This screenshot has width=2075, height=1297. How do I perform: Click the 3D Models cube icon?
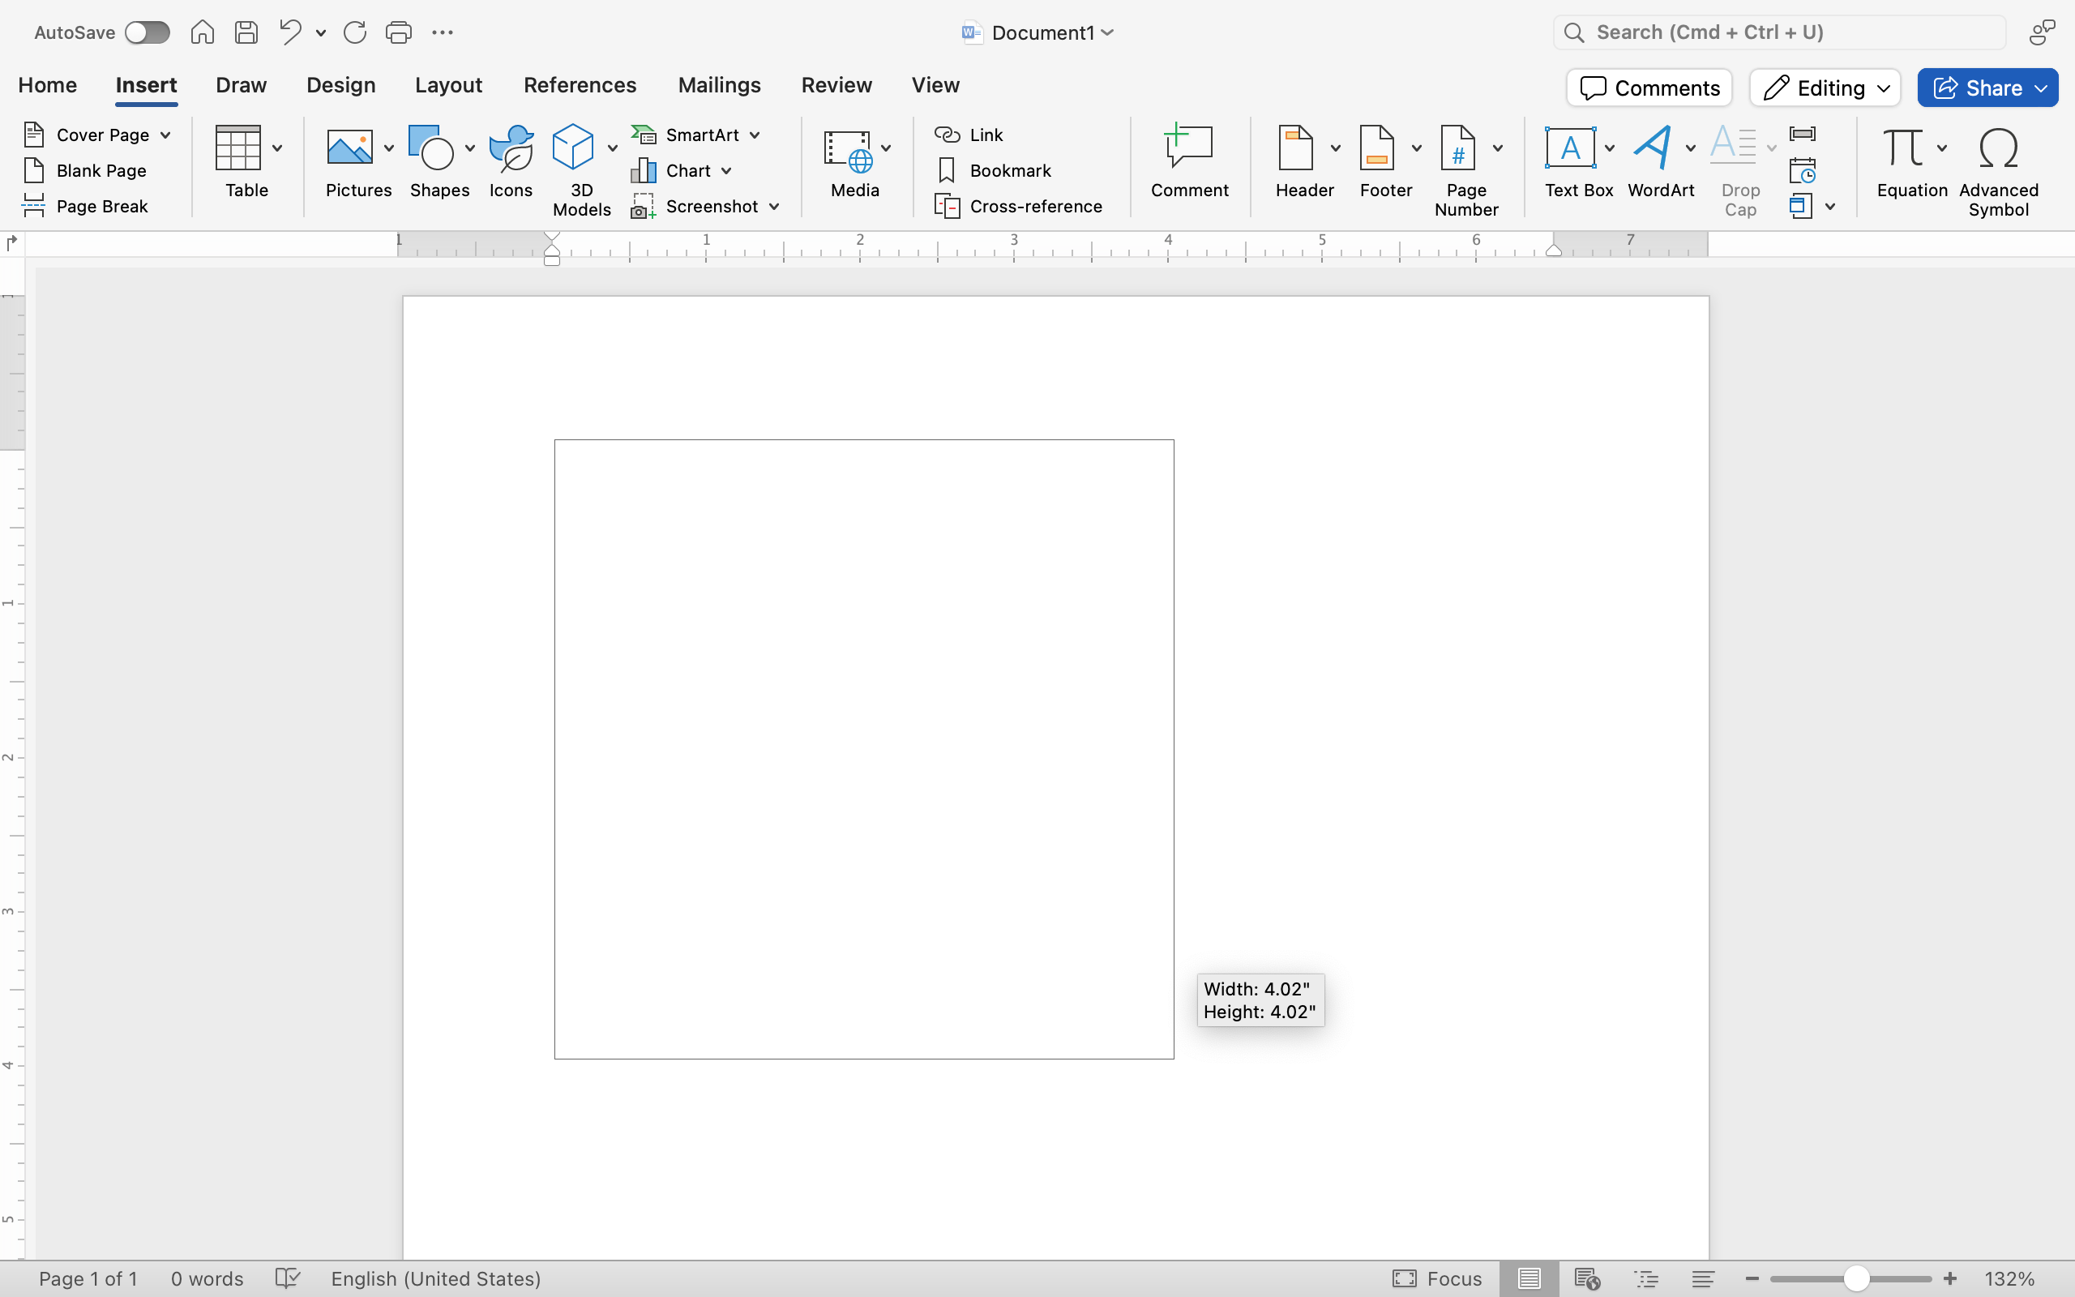573,148
